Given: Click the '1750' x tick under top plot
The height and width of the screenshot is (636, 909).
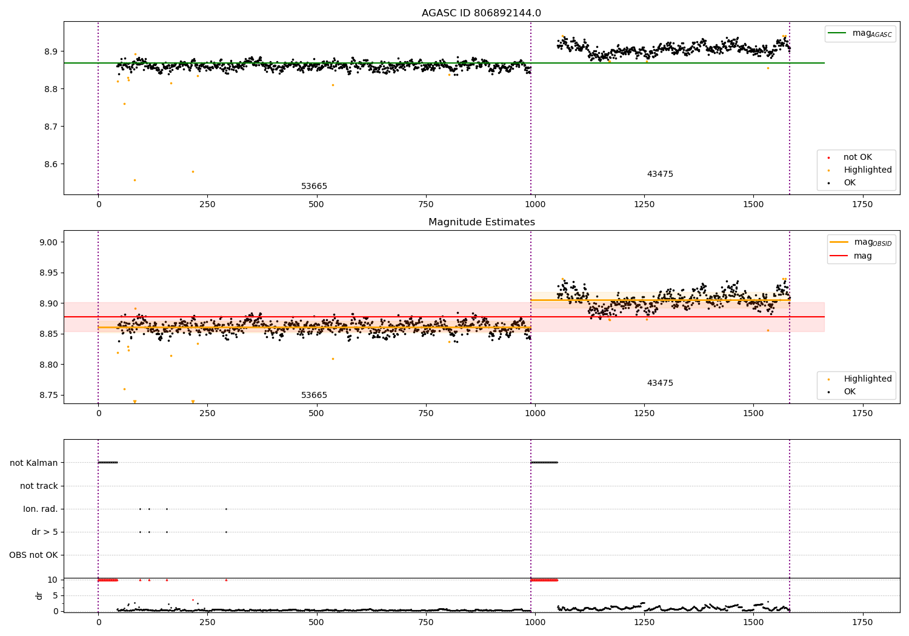Looking at the screenshot, I should pyautogui.click(x=862, y=205).
